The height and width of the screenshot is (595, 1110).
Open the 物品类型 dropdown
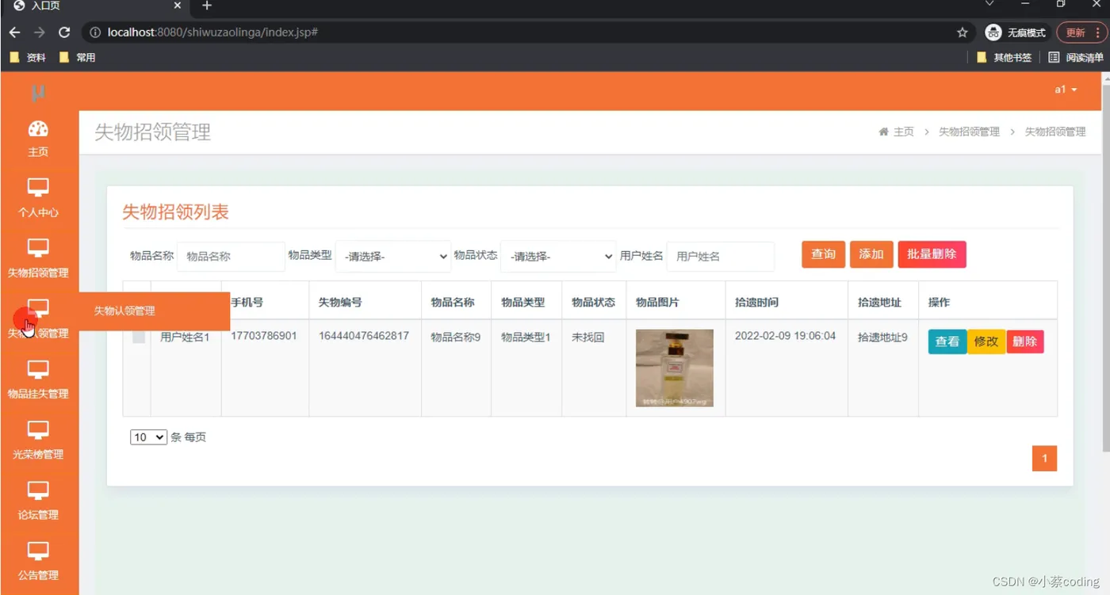coord(393,256)
